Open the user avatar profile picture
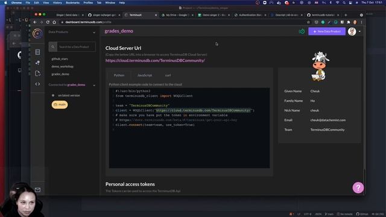 click(352, 31)
